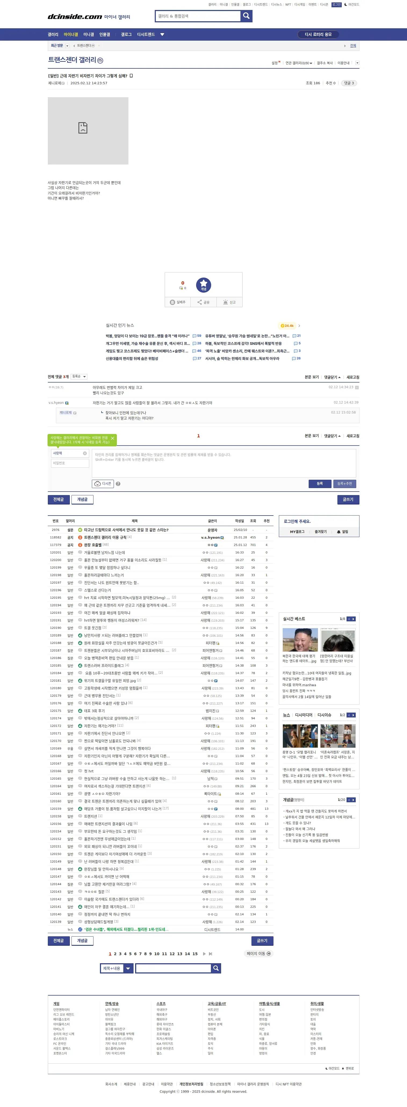Click the mobile icon next to post title
Image resolution: width=407 pixels, height=1107 pixels.
click(131, 76)
